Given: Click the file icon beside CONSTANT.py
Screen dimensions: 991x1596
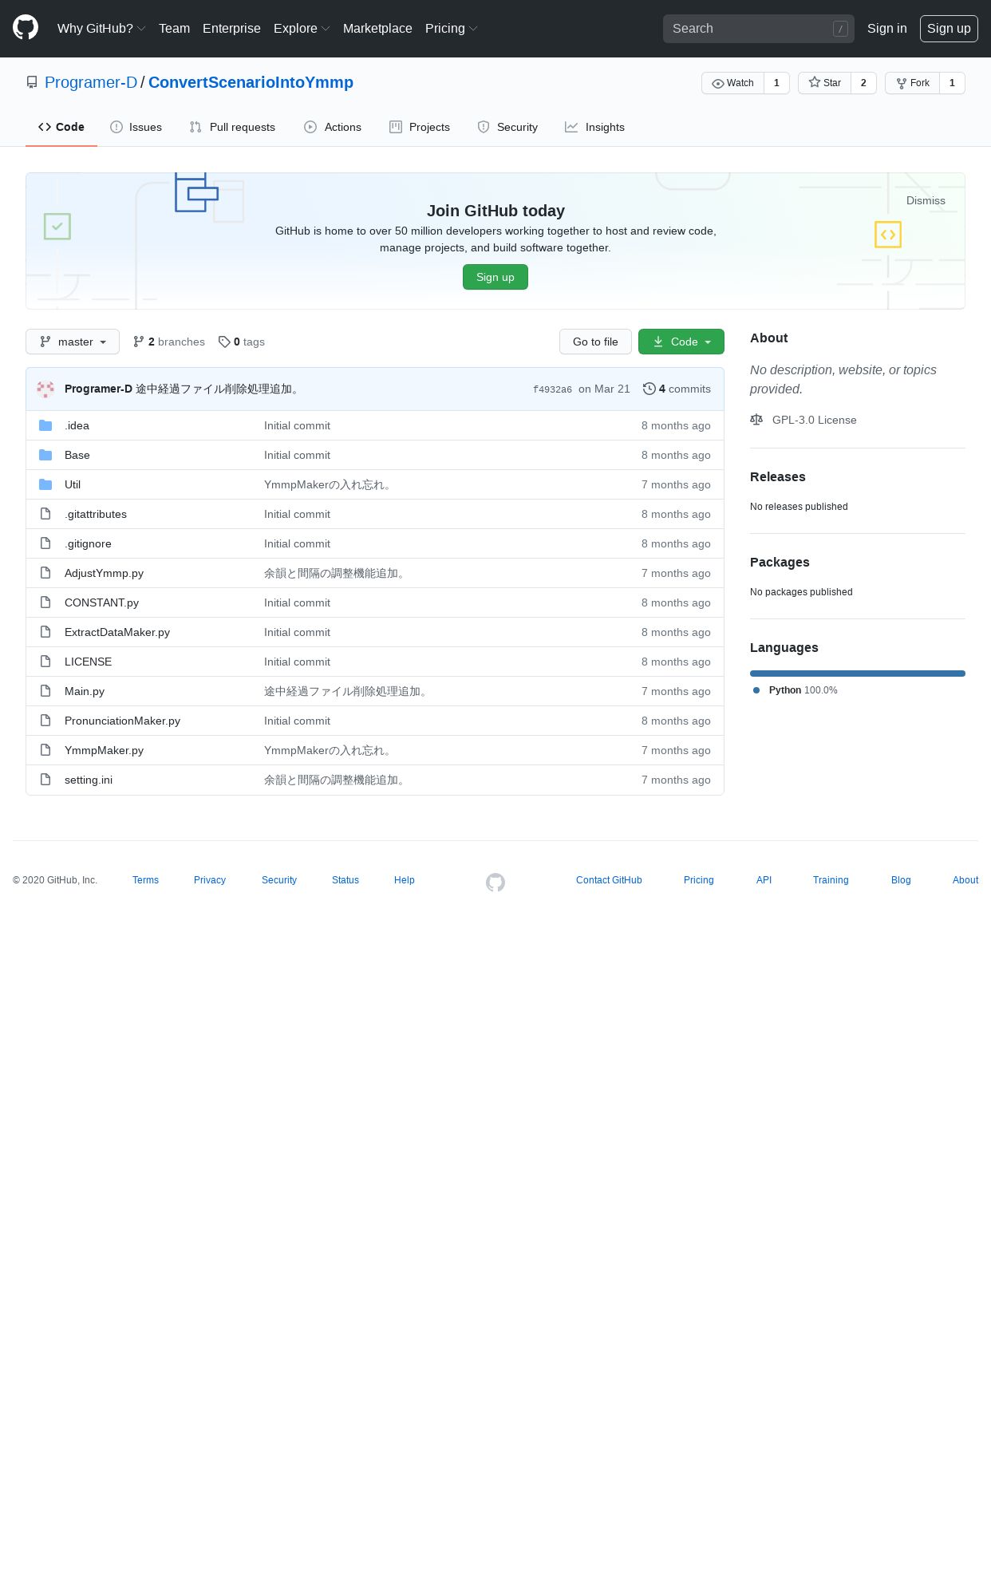Looking at the screenshot, I should click(x=45, y=602).
